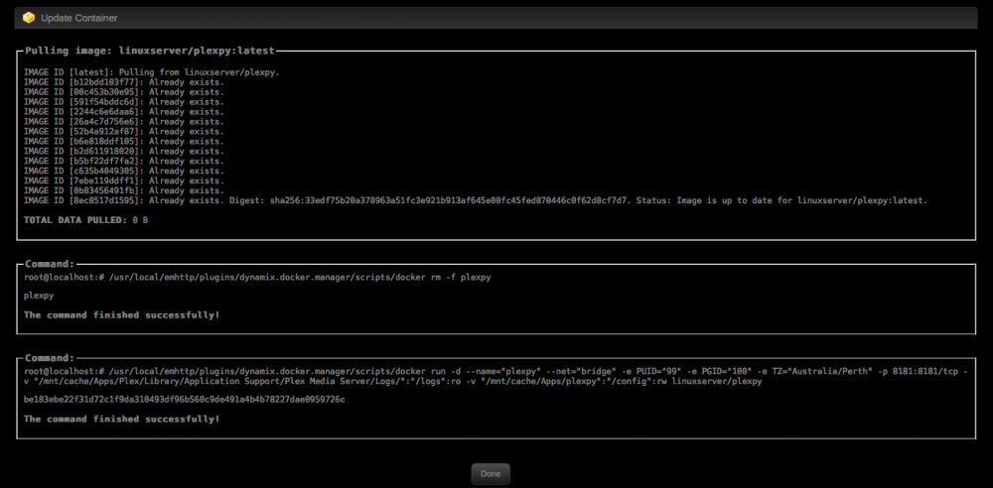The height and width of the screenshot is (488, 993).
Task: Click the yellow container icon in title bar
Action: tap(29, 18)
